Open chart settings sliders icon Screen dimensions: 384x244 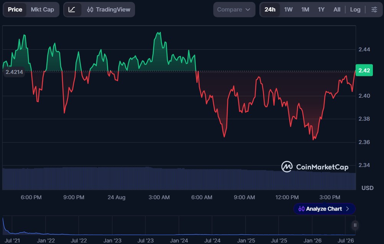tap(374, 10)
